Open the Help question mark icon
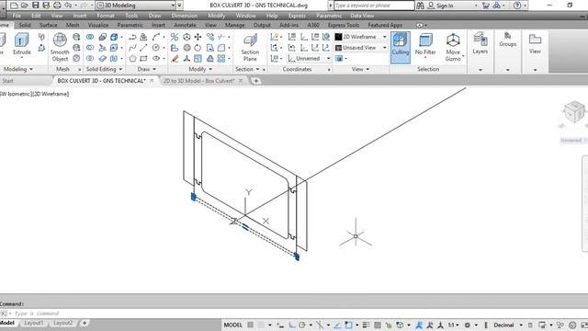 click(517, 6)
